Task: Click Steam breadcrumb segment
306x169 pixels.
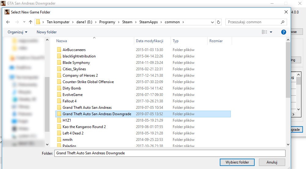Action: pyautogui.click(x=127, y=22)
